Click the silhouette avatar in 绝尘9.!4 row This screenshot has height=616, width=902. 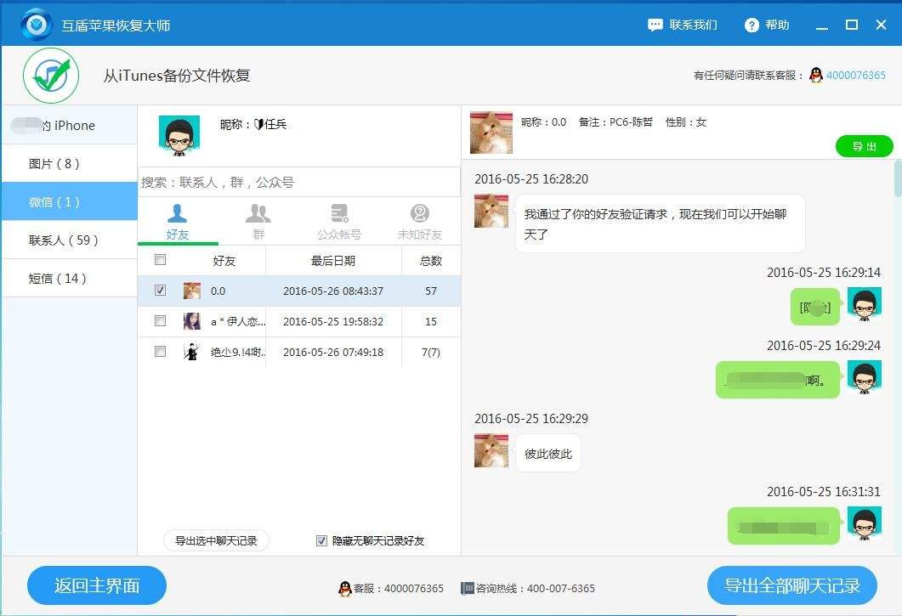(x=191, y=352)
